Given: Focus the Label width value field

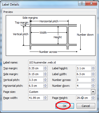Looking at the screenshot, I should tap(84, 74).
